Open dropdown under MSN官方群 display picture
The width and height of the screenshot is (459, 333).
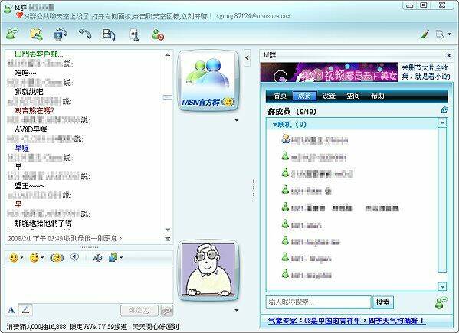click(237, 120)
